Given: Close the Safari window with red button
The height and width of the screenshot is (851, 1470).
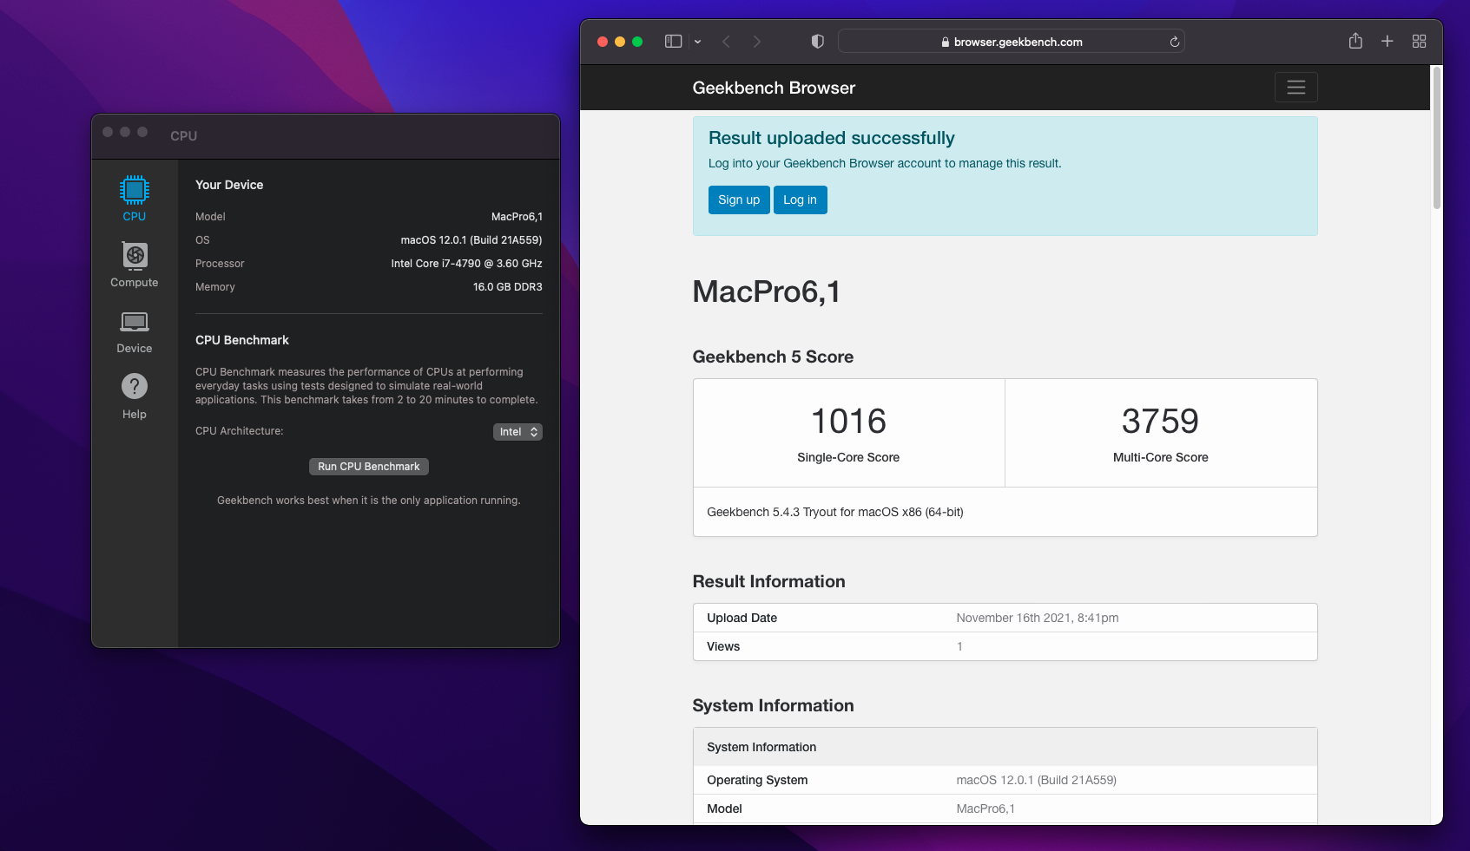Looking at the screenshot, I should (603, 42).
